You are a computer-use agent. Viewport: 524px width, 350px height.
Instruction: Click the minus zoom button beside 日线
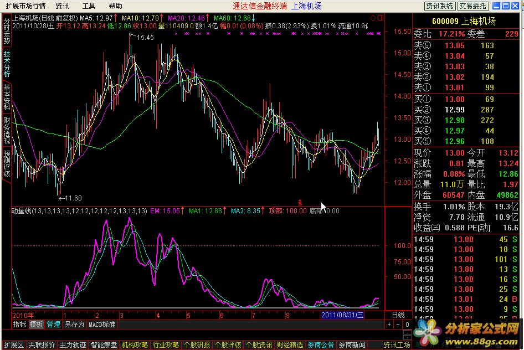pos(398,325)
